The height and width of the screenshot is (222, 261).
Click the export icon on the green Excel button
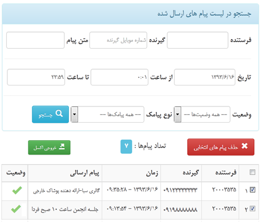pyautogui.click(x=62, y=146)
